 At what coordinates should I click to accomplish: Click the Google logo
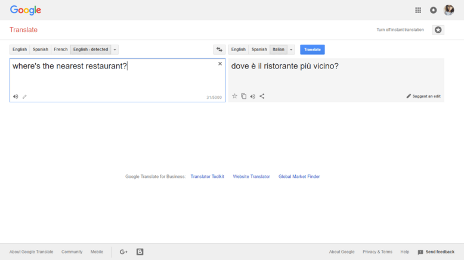coord(26,10)
